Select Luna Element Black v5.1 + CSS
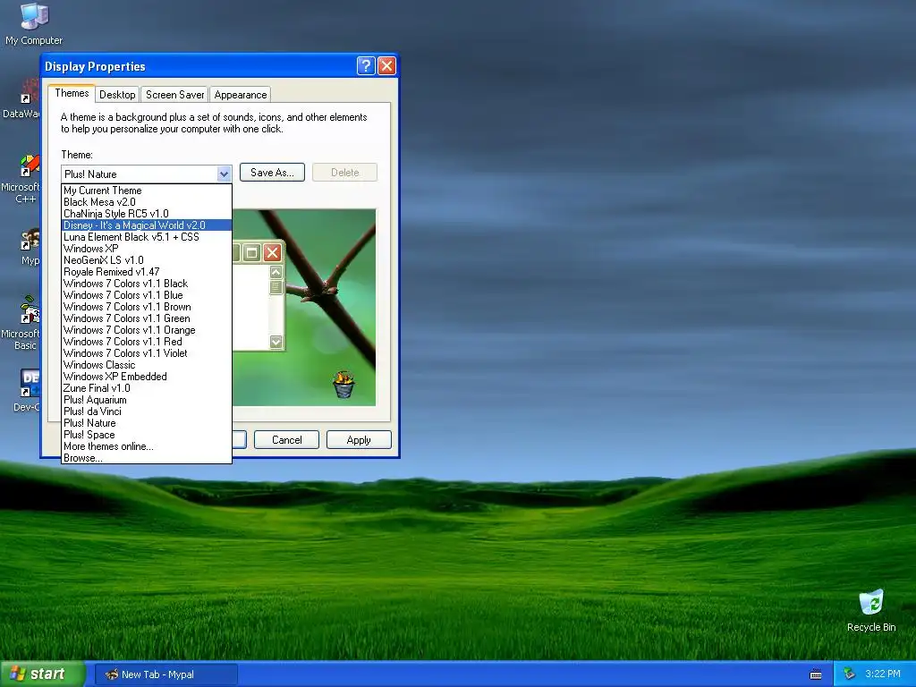Image resolution: width=916 pixels, height=687 pixels. point(147,237)
